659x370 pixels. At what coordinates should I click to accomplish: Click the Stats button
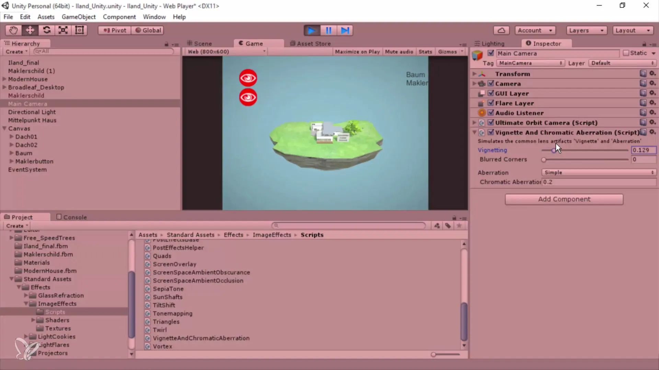(x=425, y=52)
